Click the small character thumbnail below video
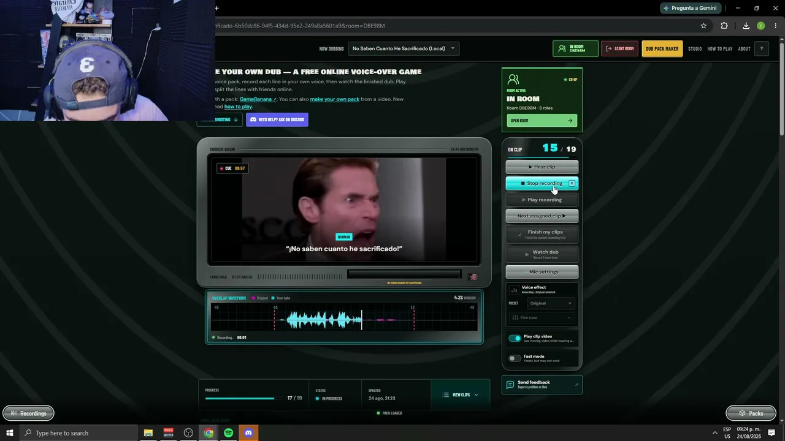785x441 pixels. click(473, 277)
